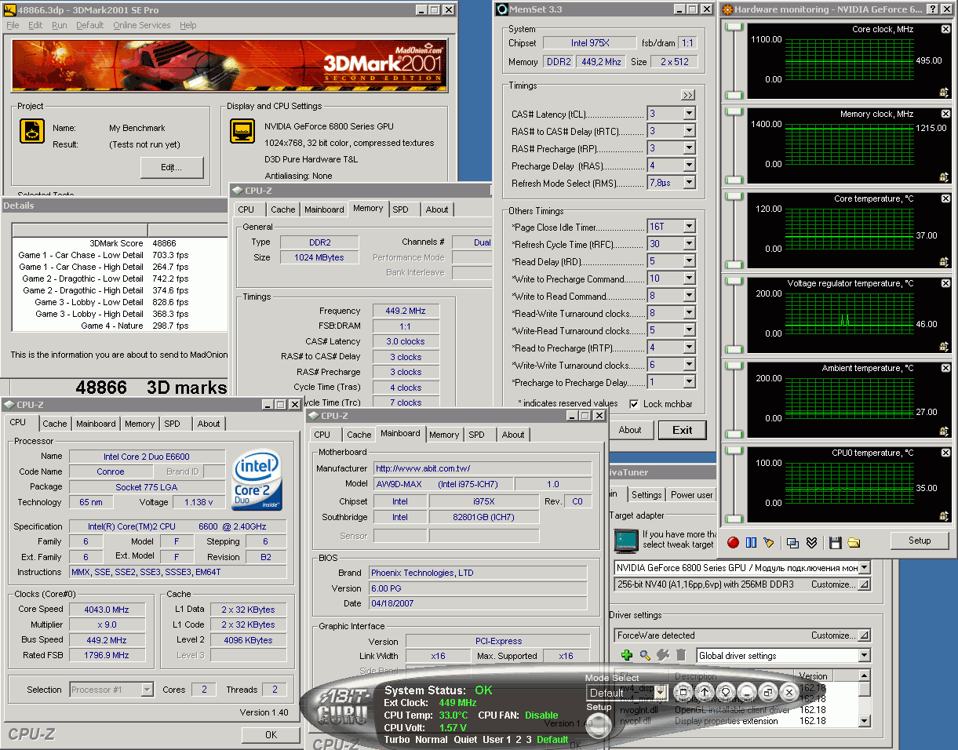Open ABIT Guru Mode Select dropdown
958x750 pixels.
coord(662,693)
